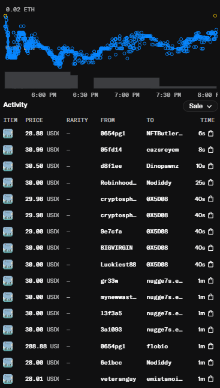Open seller 0654pg1 in the 28.88 row
The width and height of the screenshot is (220, 388).
pos(113,134)
